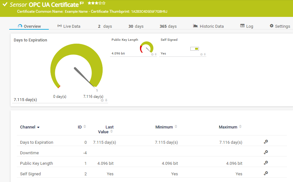Open channel settings for Public Key Length row
Viewport: 293px width, 182px height.
(x=266, y=163)
